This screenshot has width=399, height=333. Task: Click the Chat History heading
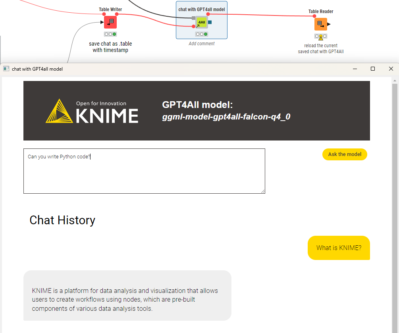click(x=62, y=220)
